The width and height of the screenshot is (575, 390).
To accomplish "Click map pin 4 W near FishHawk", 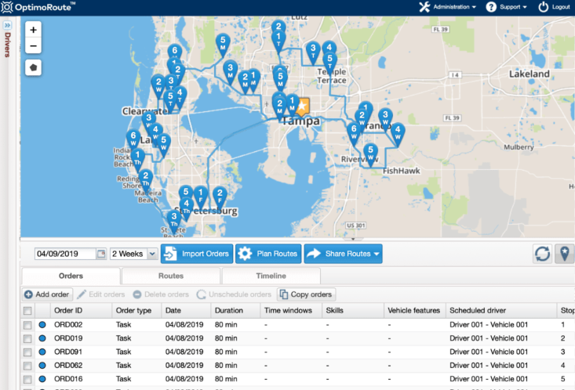I will coord(398,134).
